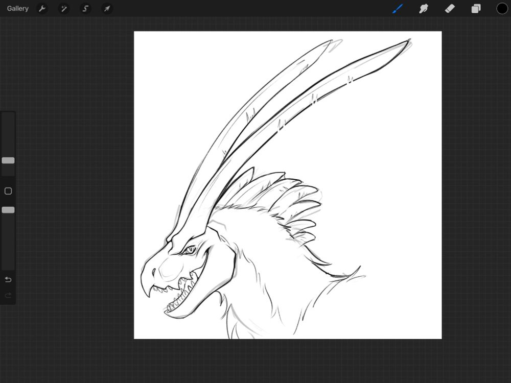Screen dimensions: 511x383
Task: Click the brush size slider handle
Action: 8,160
